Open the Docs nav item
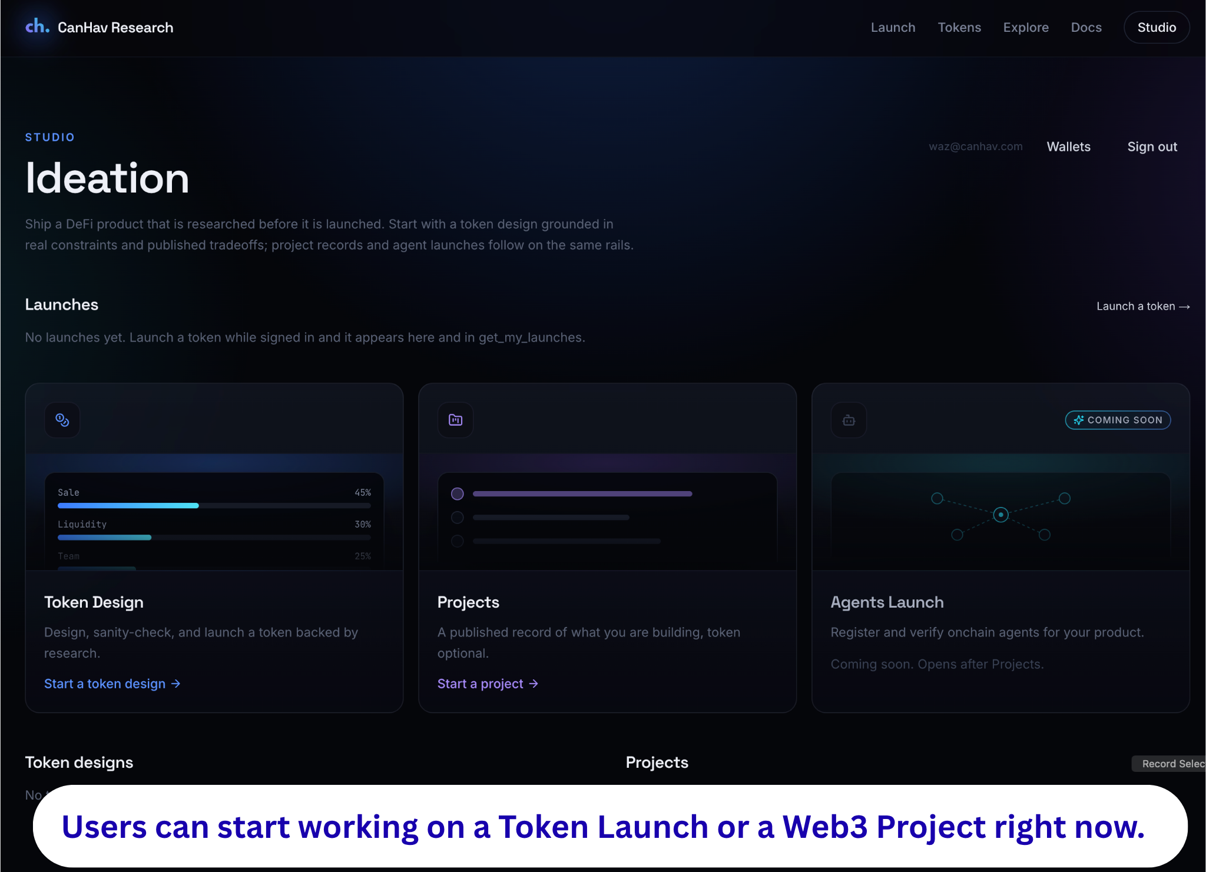 (1086, 28)
